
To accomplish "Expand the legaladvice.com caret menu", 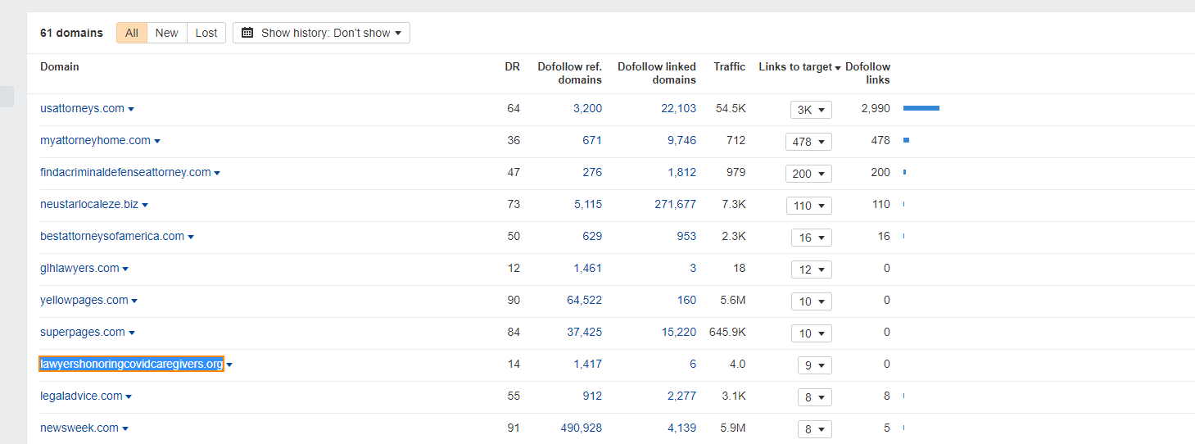I will coord(129,396).
